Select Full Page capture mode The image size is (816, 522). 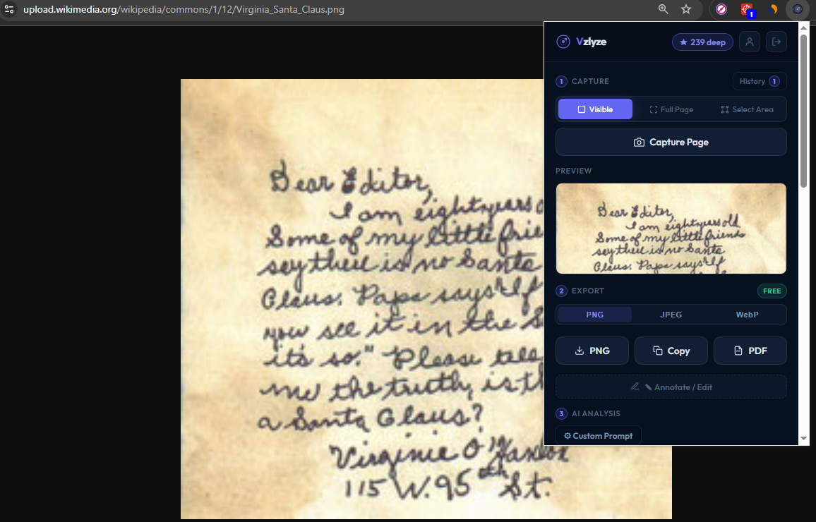pos(671,109)
